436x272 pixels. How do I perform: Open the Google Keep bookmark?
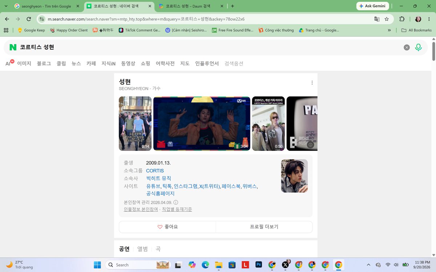(x=31, y=30)
